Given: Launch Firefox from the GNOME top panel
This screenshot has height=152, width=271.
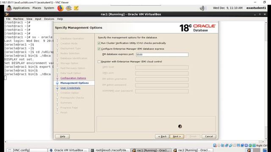Looking at the screenshot, I should pos(60,8).
